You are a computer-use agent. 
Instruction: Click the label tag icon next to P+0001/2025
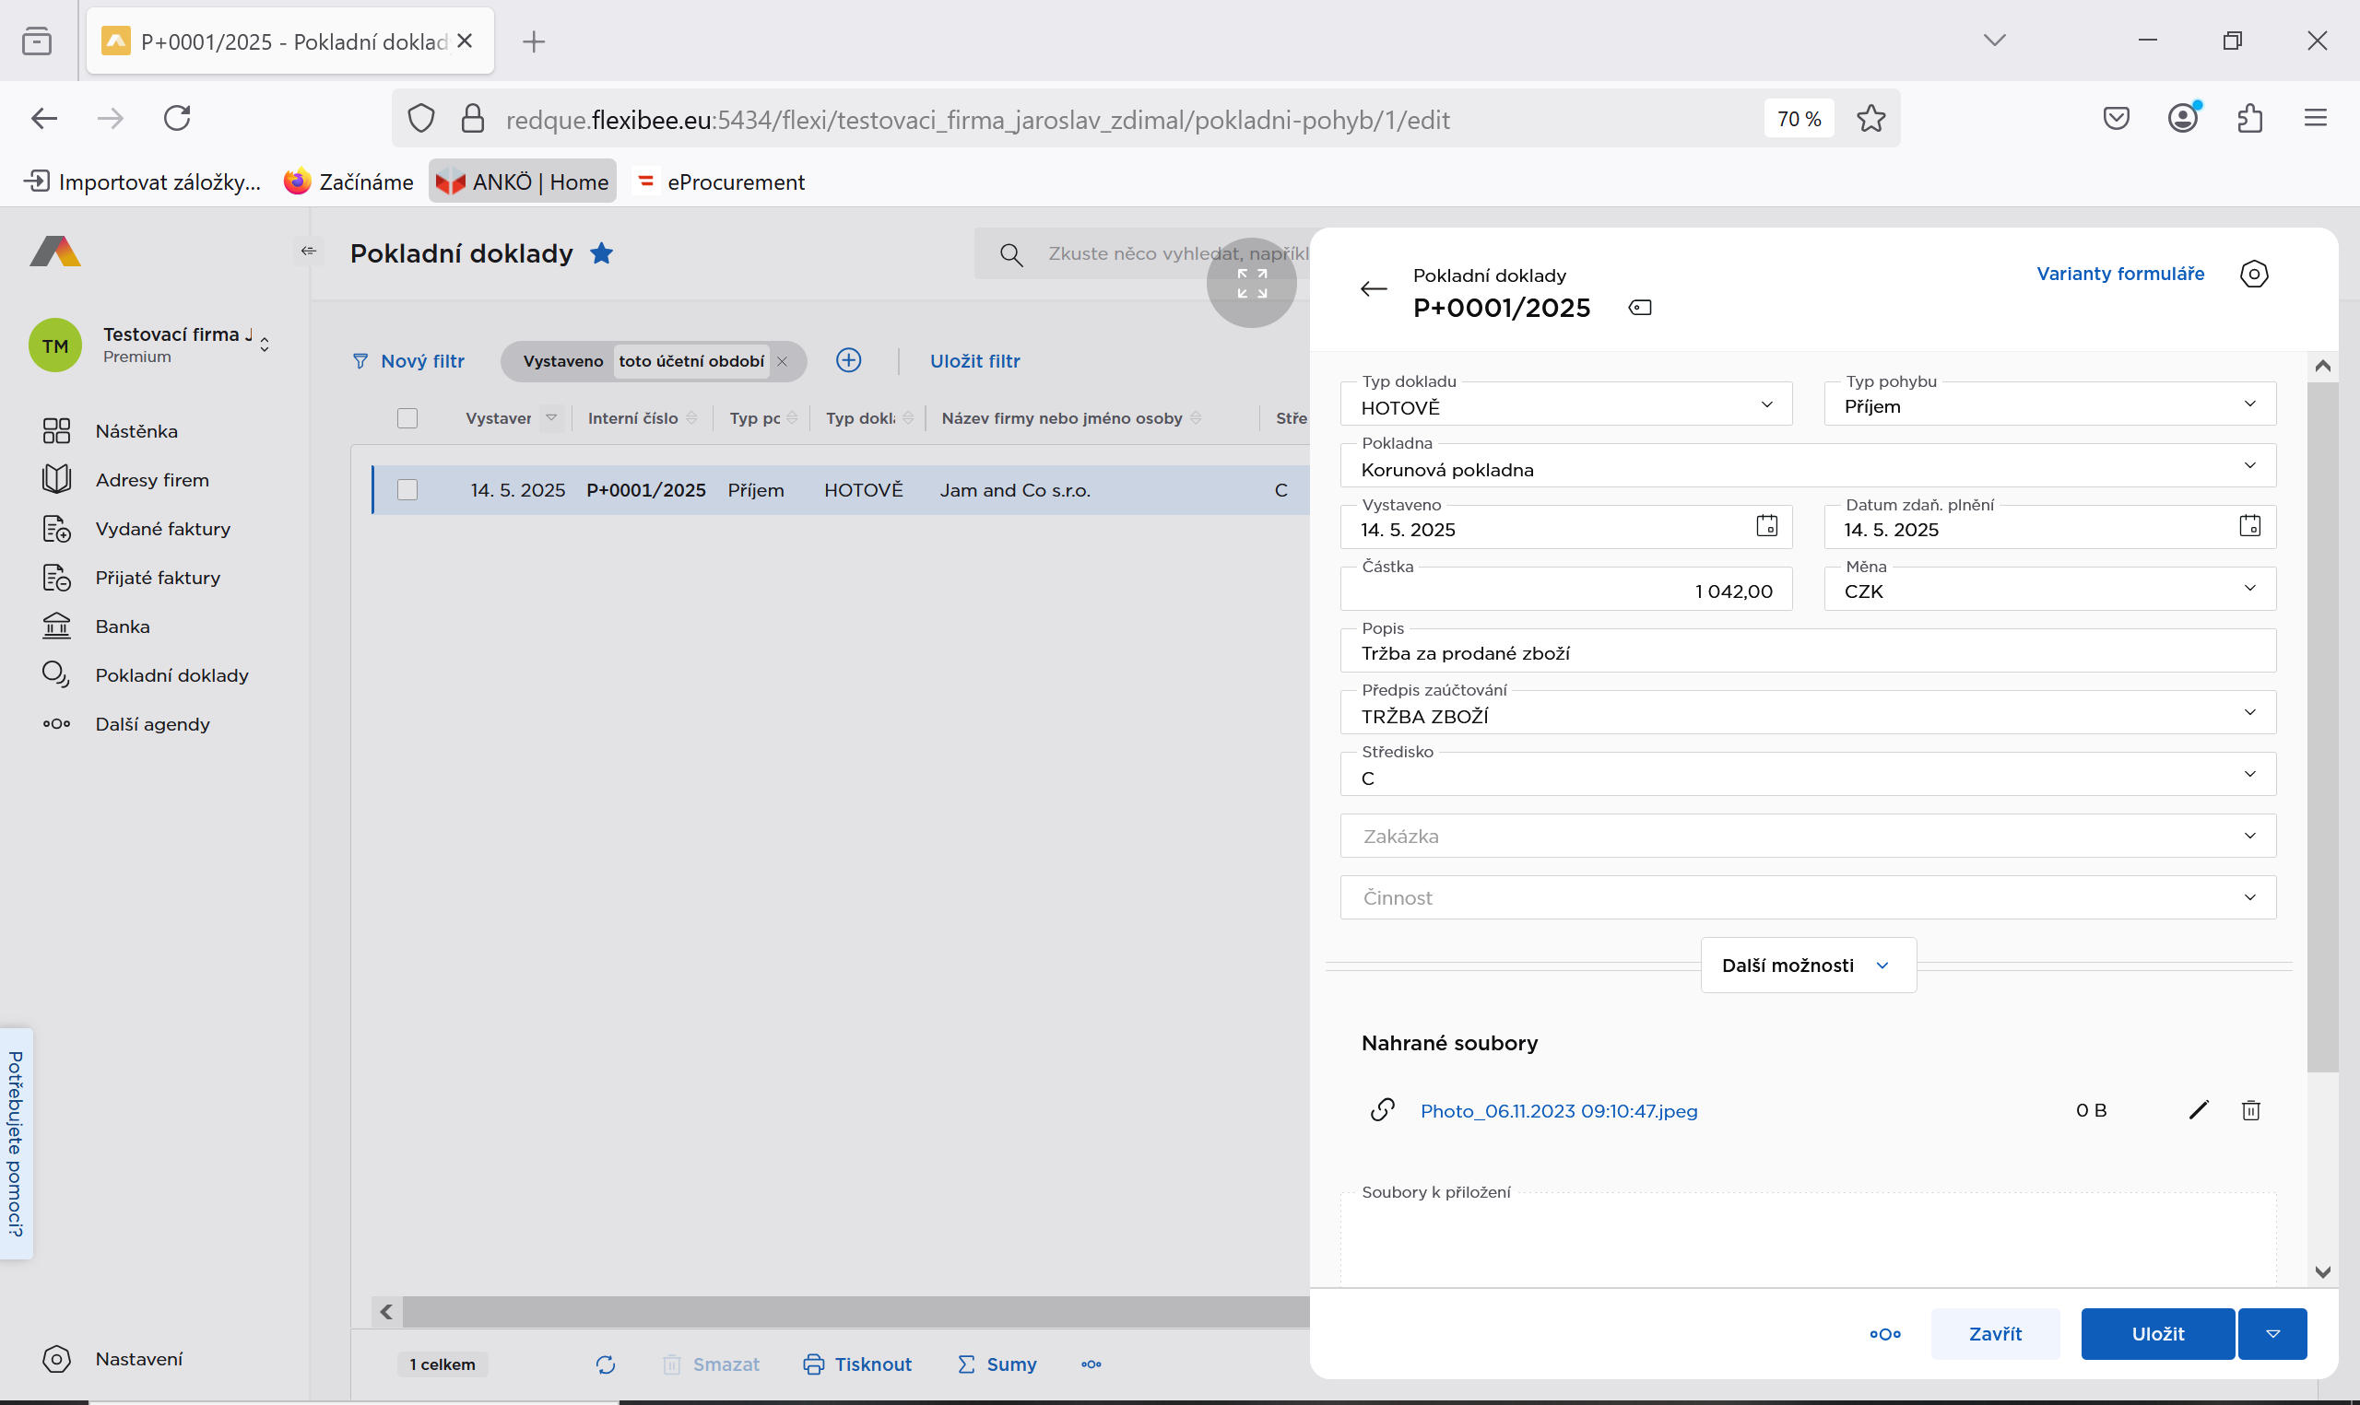pos(1639,308)
